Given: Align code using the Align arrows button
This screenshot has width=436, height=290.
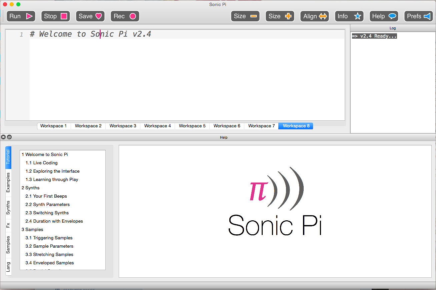Looking at the screenshot, I should point(314,16).
